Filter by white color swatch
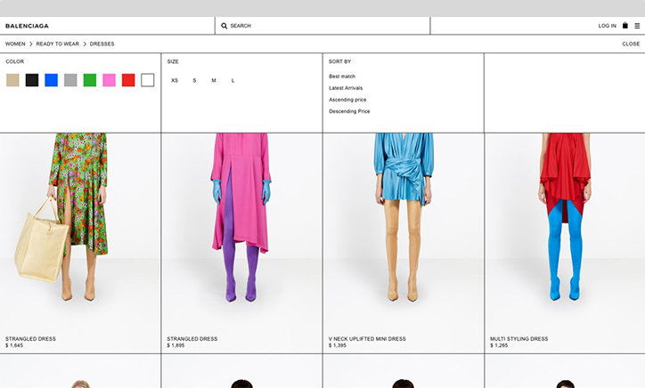The width and height of the screenshot is (645, 388). point(148,80)
